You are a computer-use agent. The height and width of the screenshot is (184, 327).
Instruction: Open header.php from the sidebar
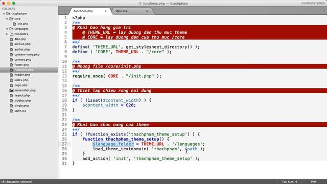coord(22,75)
